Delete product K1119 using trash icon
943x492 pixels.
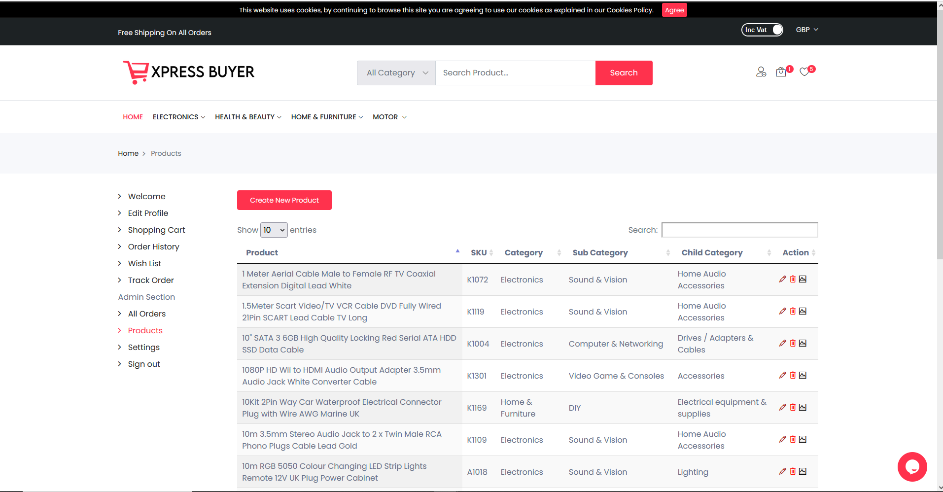(x=793, y=312)
